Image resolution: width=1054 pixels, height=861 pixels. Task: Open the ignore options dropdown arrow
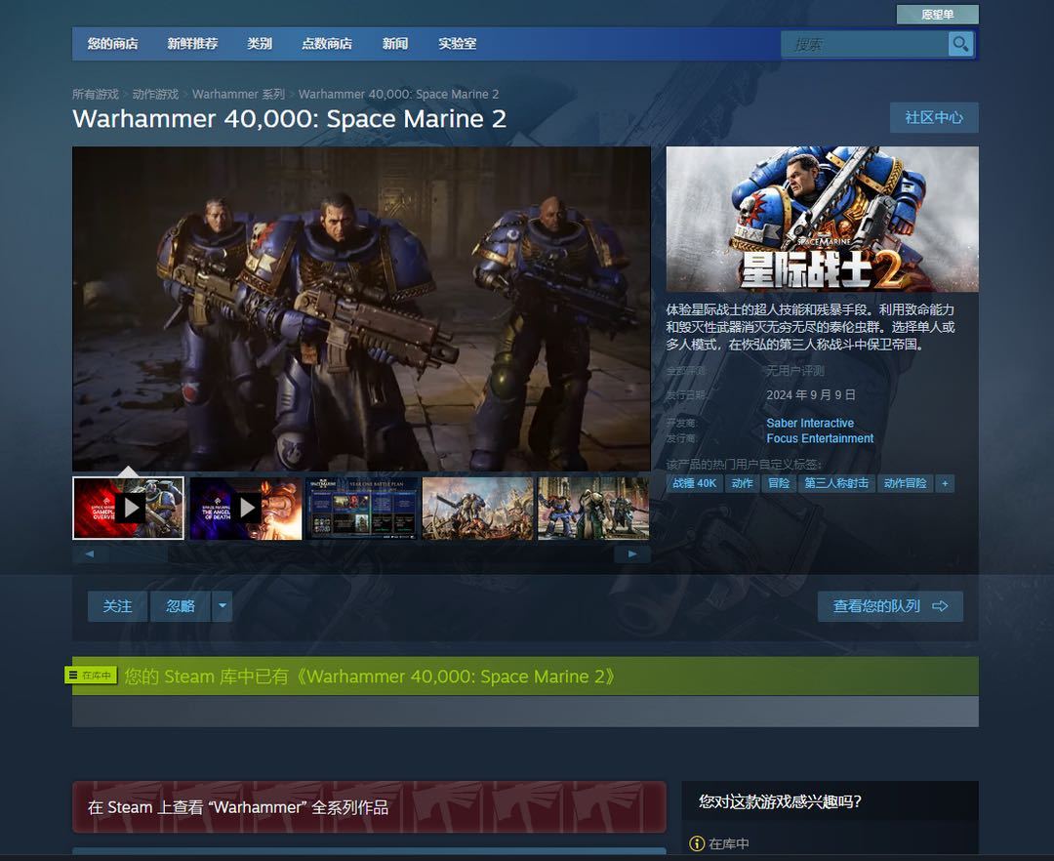point(223,606)
